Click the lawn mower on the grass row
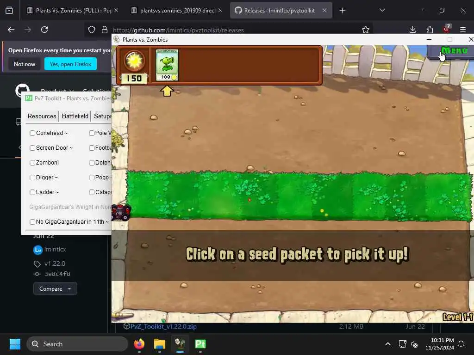Image resolution: width=474 pixels, height=355 pixels. [121, 212]
